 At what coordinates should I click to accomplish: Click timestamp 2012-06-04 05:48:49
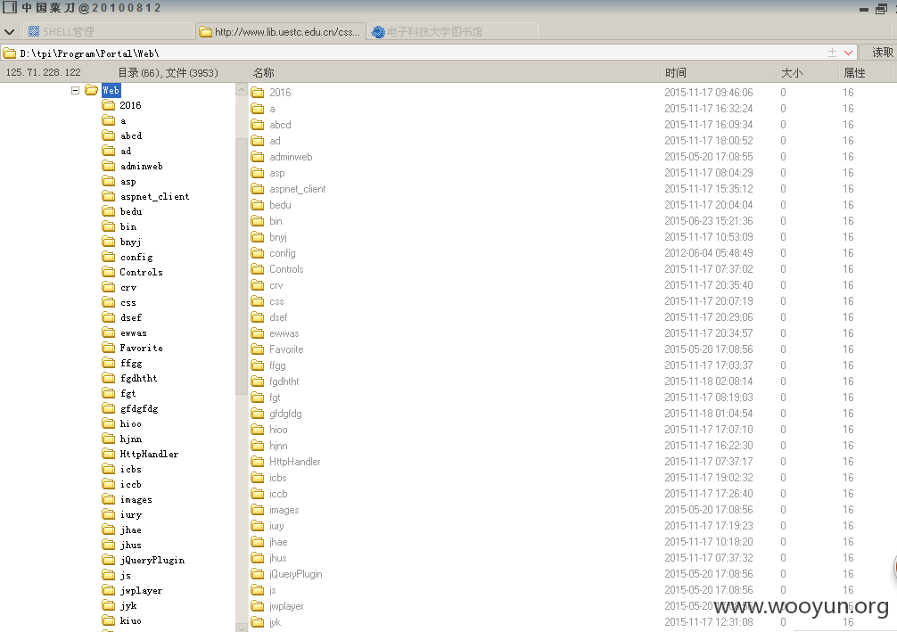(x=708, y=253)
